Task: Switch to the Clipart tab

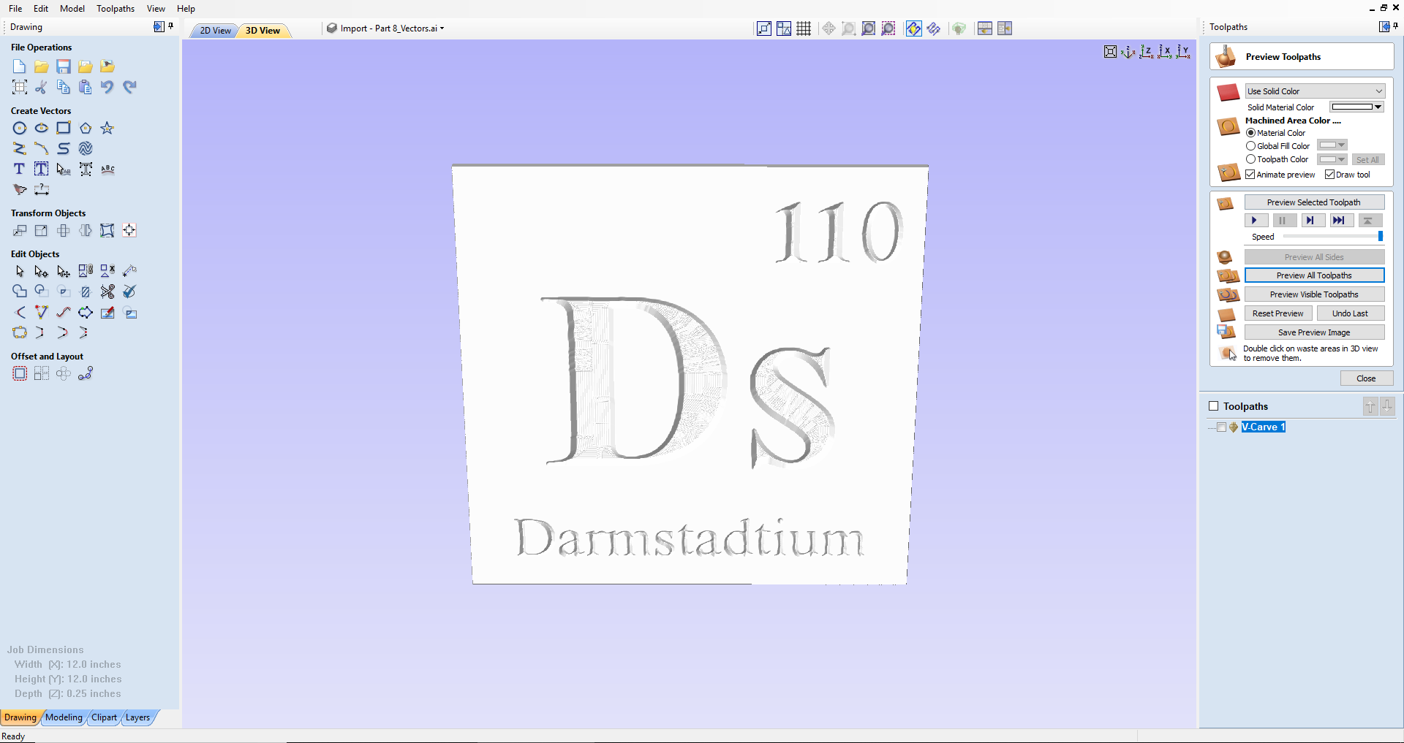Action: tap(104, 717)
